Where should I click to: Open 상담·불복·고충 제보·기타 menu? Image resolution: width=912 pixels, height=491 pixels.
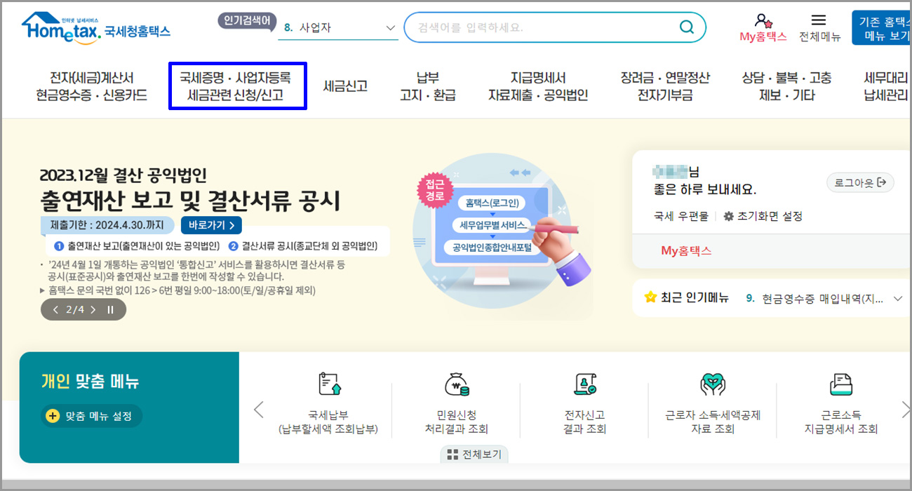(x=786, y=86)
